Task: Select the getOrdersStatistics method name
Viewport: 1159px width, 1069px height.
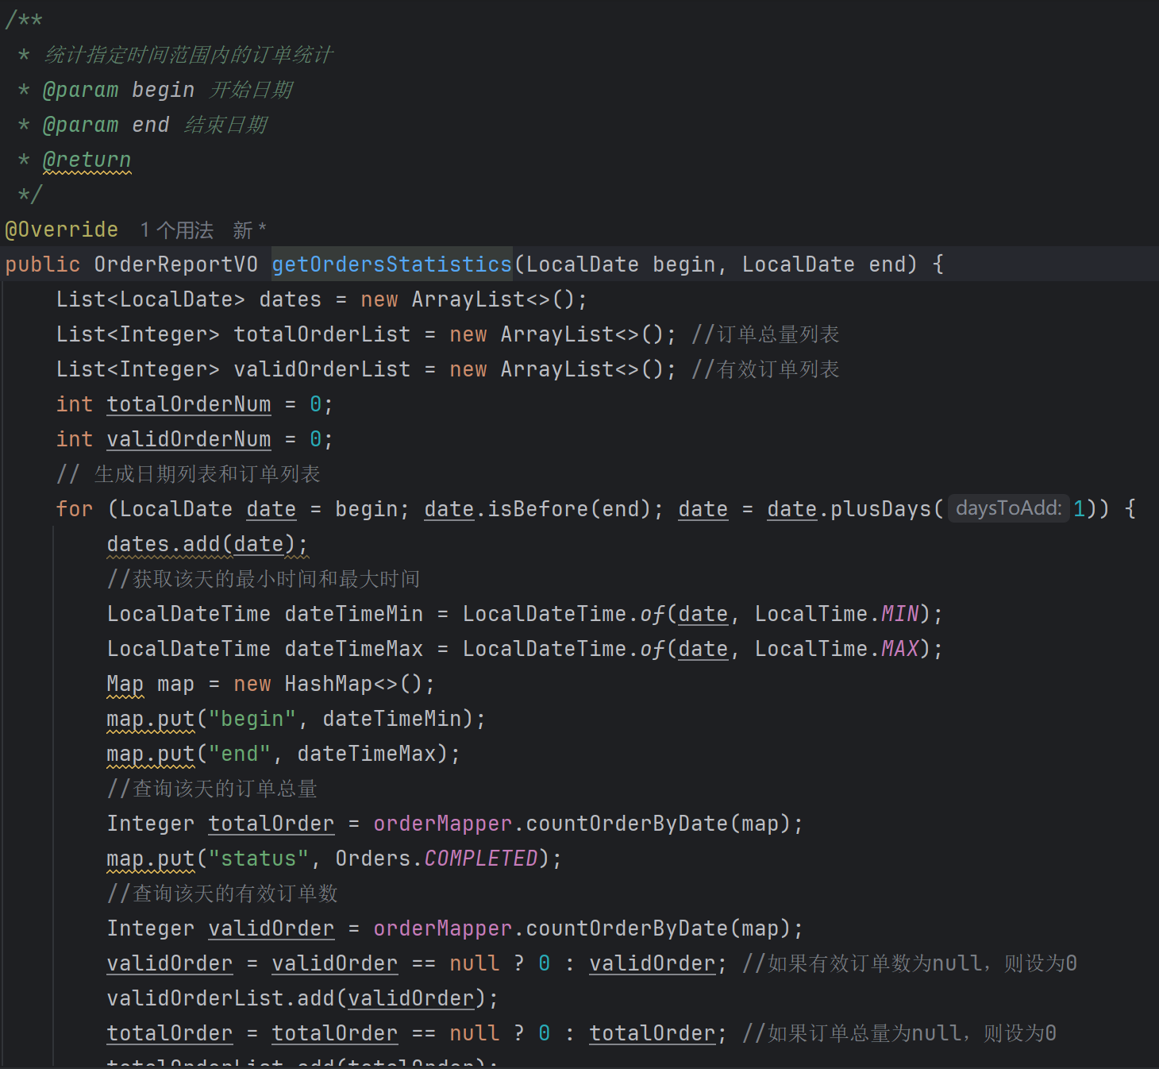Action: [392, 264]
